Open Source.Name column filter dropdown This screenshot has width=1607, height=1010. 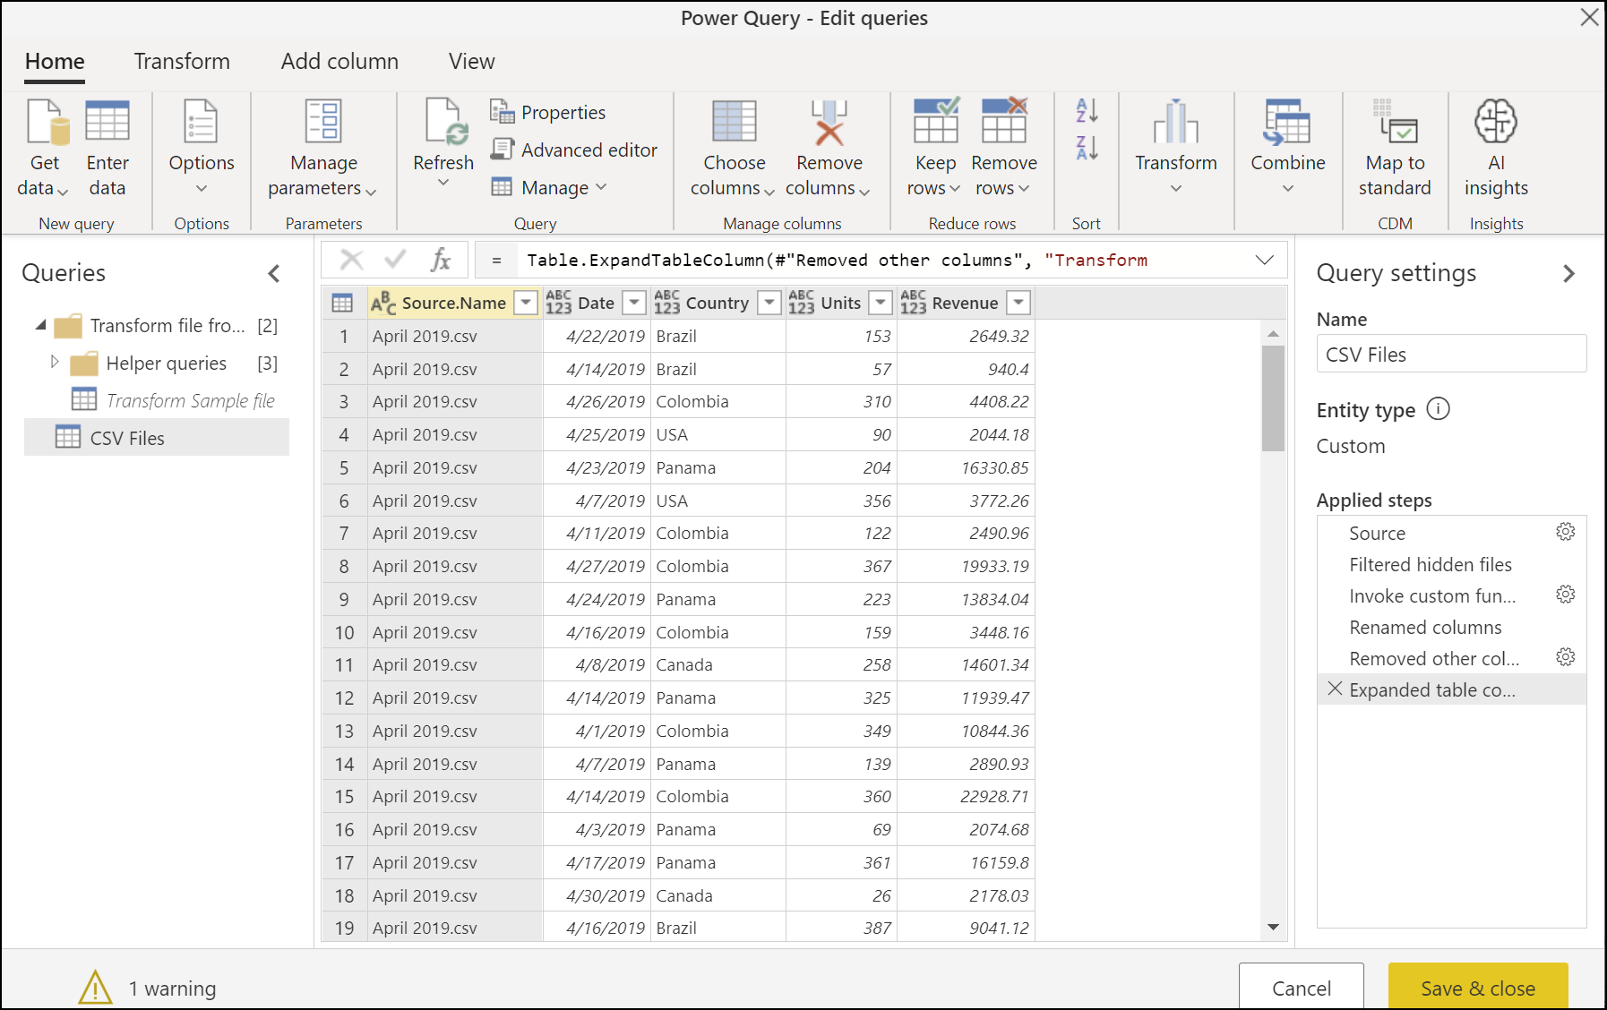pos(527,303)
